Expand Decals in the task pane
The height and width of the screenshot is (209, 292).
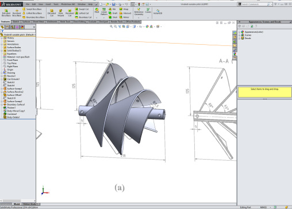tap(239, 38)
